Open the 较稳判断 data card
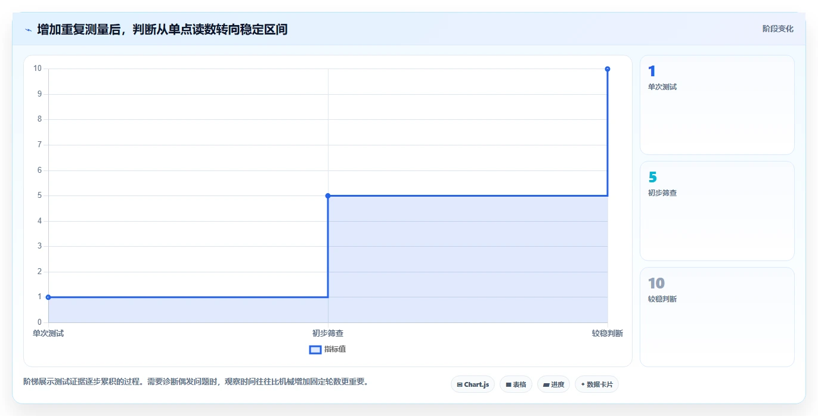This screenshot has width=818, height=416. click(x=717, y=317)
